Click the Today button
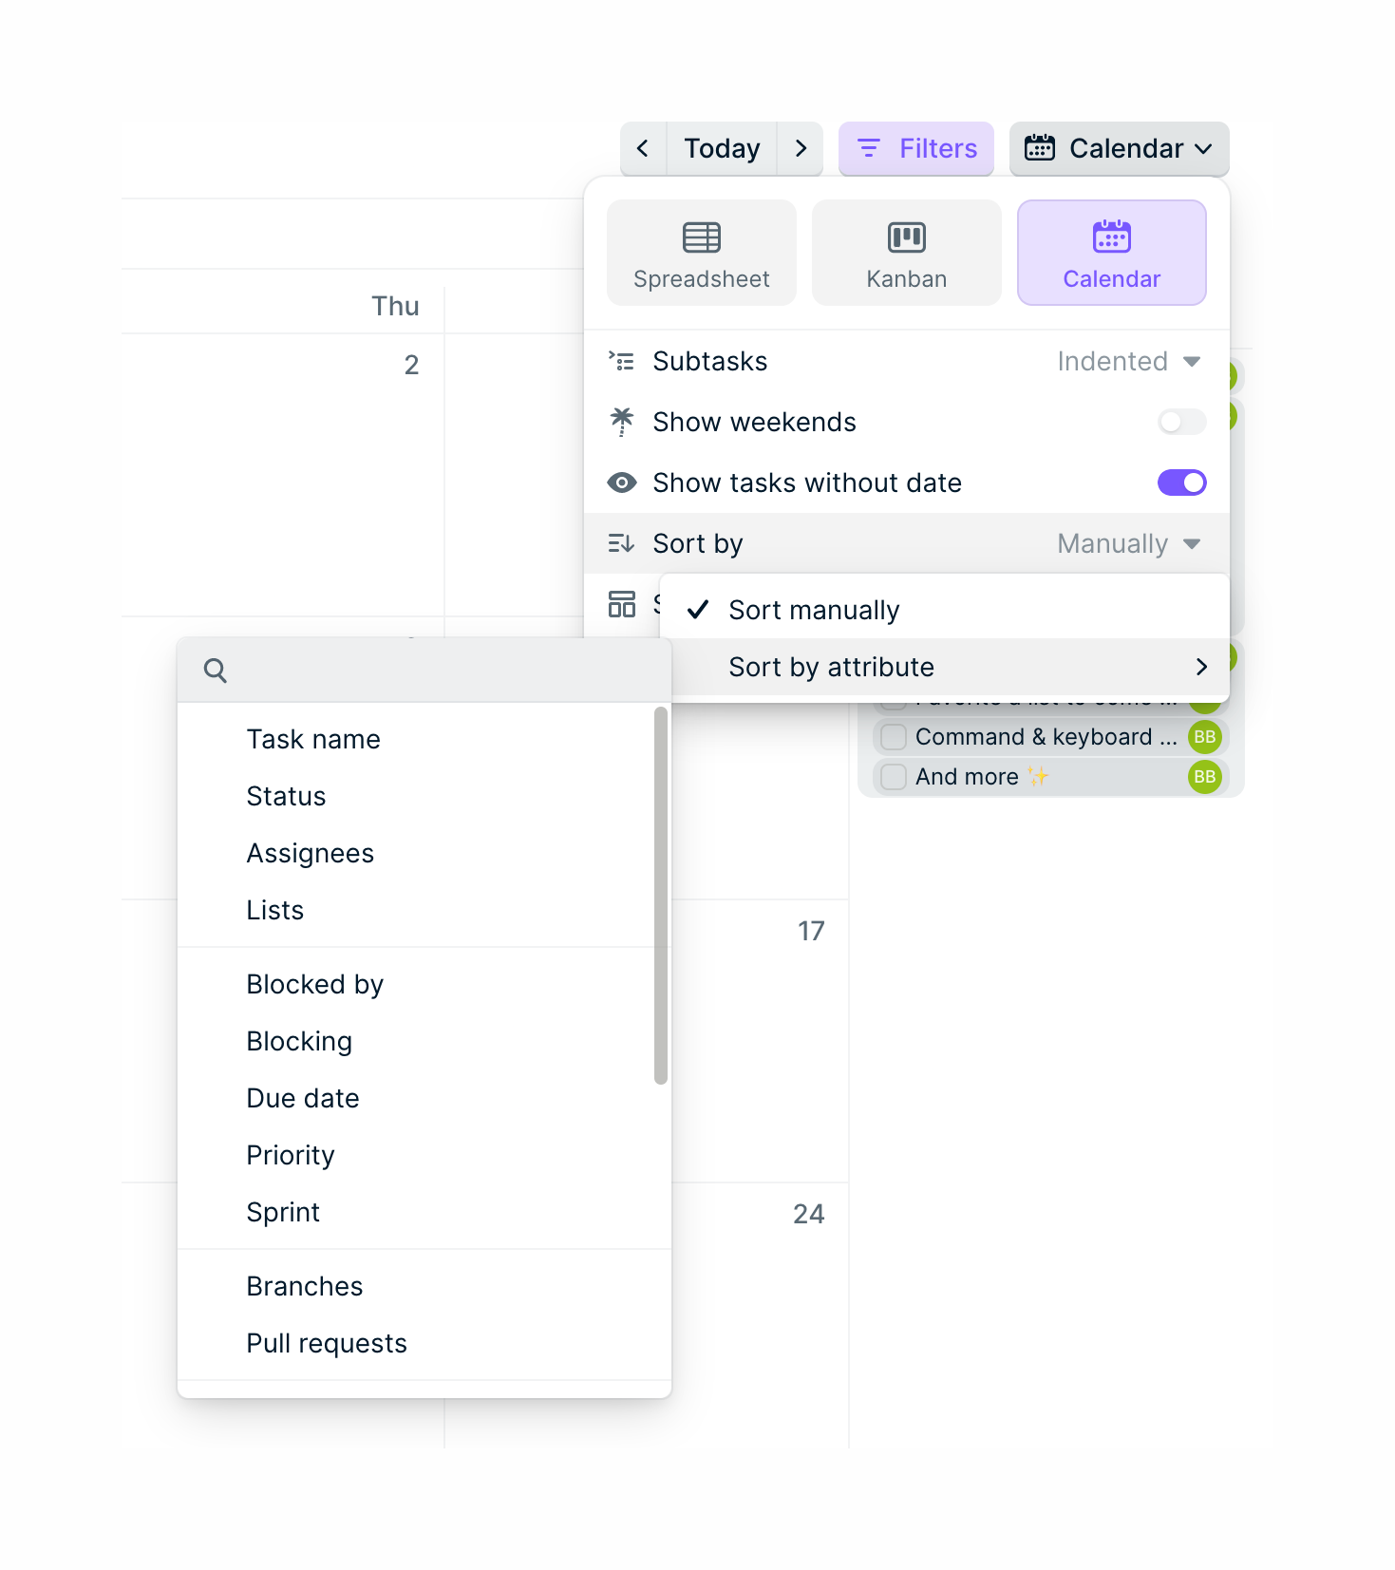The image size is (1395, 1570). 721,148
